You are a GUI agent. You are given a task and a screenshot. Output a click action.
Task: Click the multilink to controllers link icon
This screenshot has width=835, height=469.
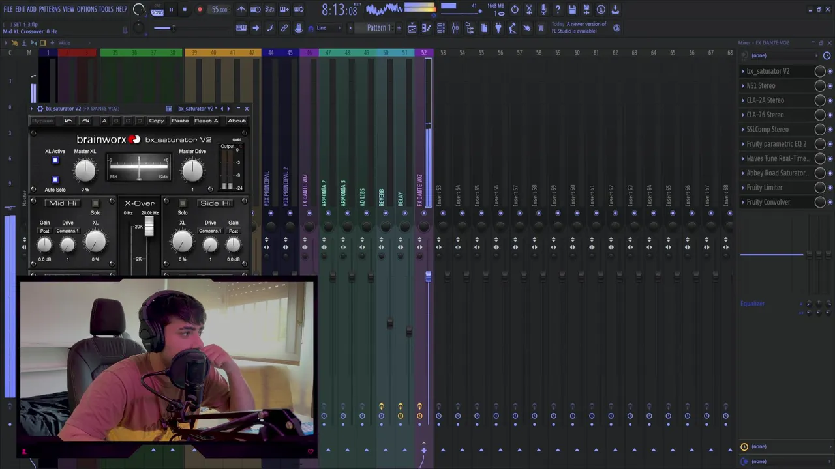[x=284, y=28]
